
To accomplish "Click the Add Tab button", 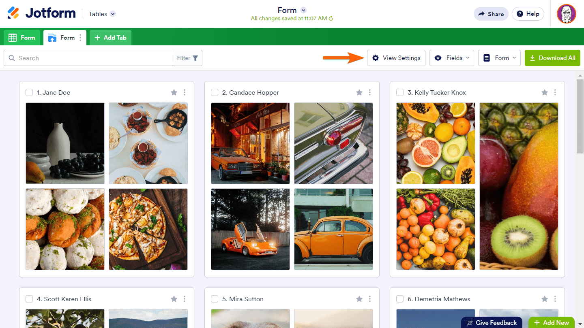I will point(110,38).
